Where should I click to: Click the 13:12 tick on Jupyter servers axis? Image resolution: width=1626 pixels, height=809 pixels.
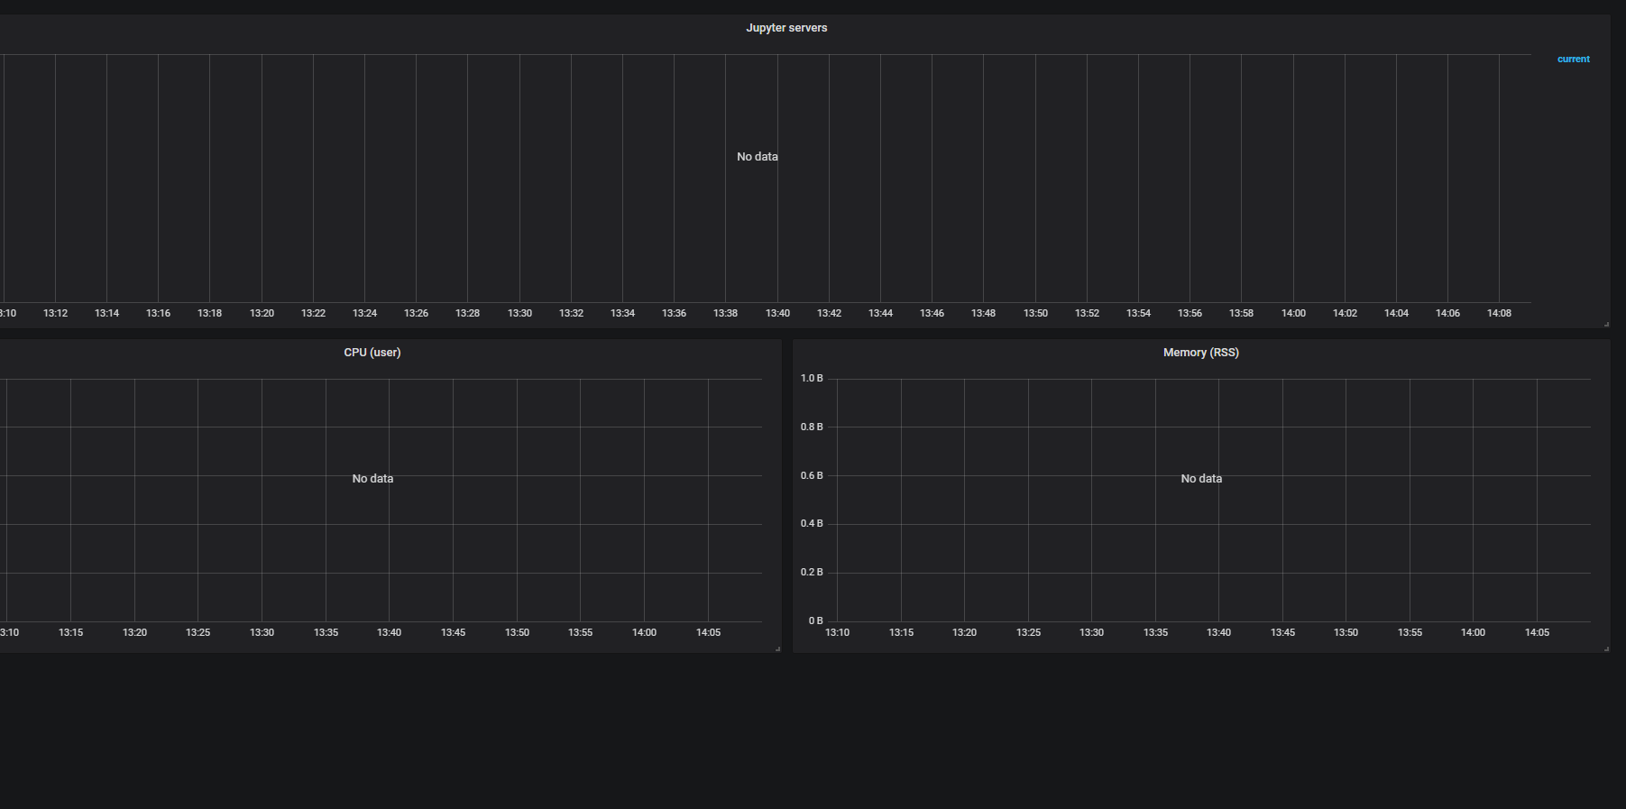coord(55,313)
